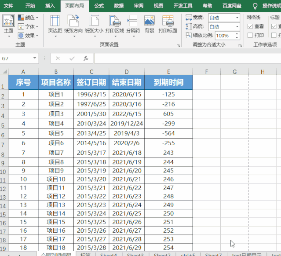This screenshot has height=256, width=281.
Task: Open the 颜色 theme colors menu
Action: (28, 18)
